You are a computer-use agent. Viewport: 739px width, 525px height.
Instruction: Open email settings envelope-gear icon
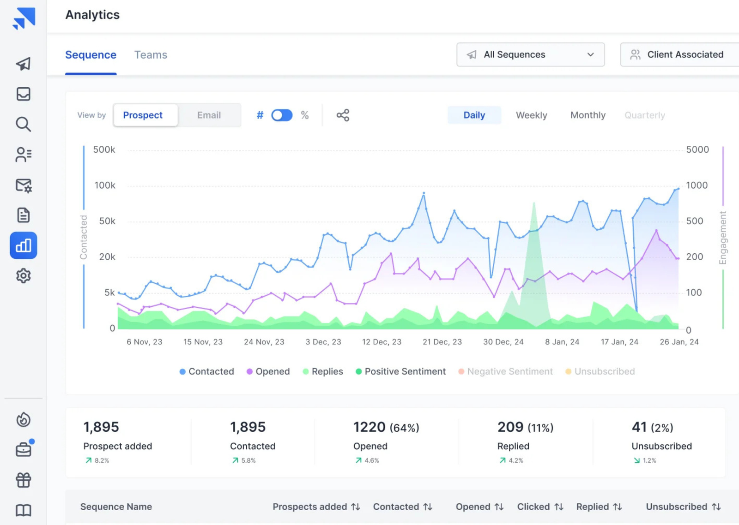pyautogui.click(x=23, y=185)
